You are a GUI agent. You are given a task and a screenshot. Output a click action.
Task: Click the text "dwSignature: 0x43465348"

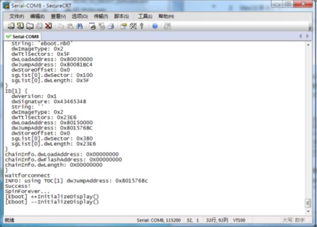pyautogui.click(x=49, y=101)
